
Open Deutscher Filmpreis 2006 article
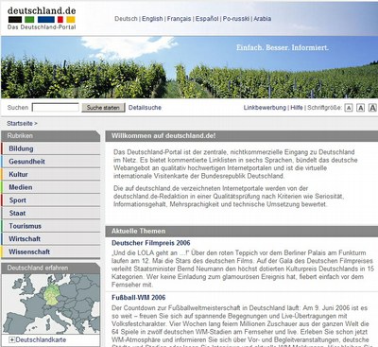pyautogui.click(x=151, y=243)
